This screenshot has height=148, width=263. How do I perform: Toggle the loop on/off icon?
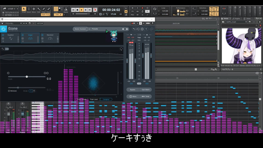155,9
